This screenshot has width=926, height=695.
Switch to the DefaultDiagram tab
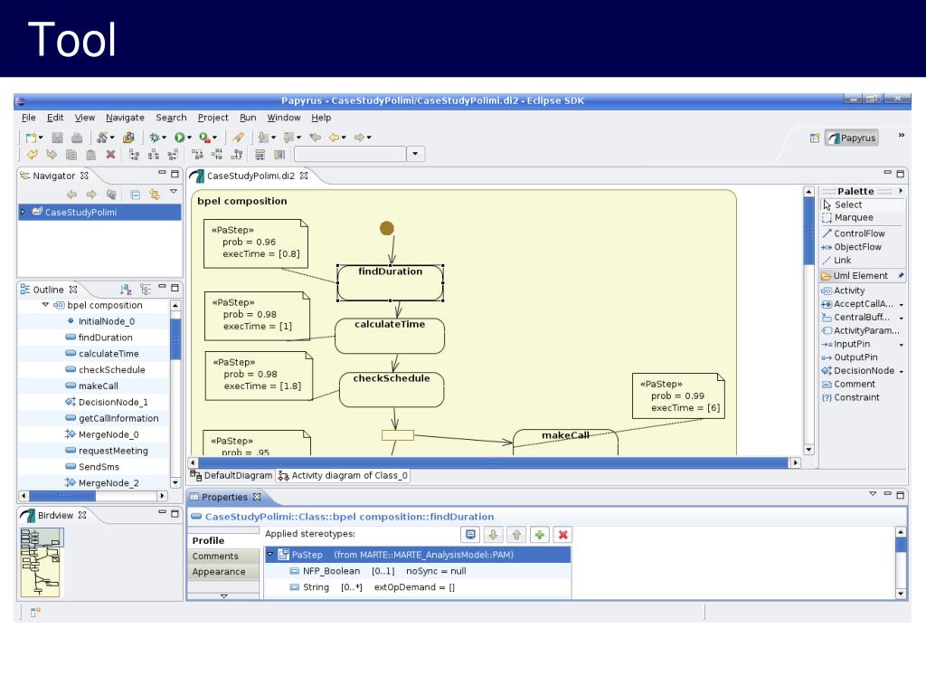click(x=231, y=475)
